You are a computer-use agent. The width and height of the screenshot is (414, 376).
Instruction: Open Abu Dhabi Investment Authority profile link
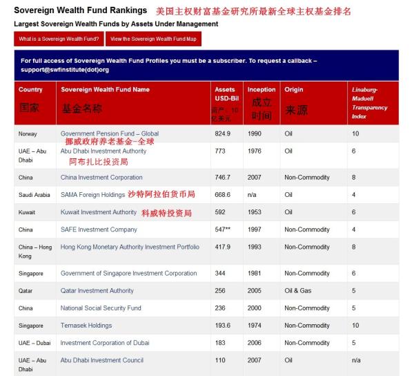coord(103,151)
